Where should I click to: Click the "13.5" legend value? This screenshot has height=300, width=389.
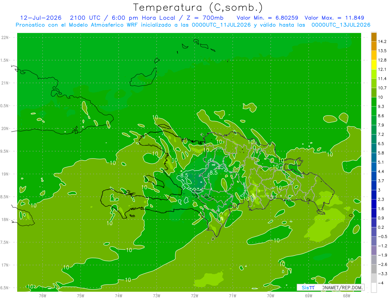pos(382,51)
